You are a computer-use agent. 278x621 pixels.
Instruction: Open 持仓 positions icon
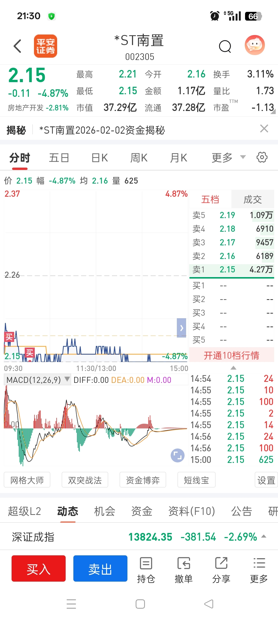146,570
